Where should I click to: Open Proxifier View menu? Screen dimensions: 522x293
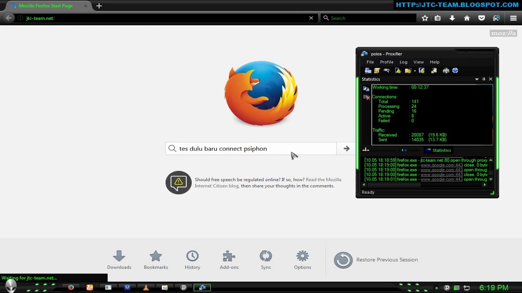(x=418, y=62)
